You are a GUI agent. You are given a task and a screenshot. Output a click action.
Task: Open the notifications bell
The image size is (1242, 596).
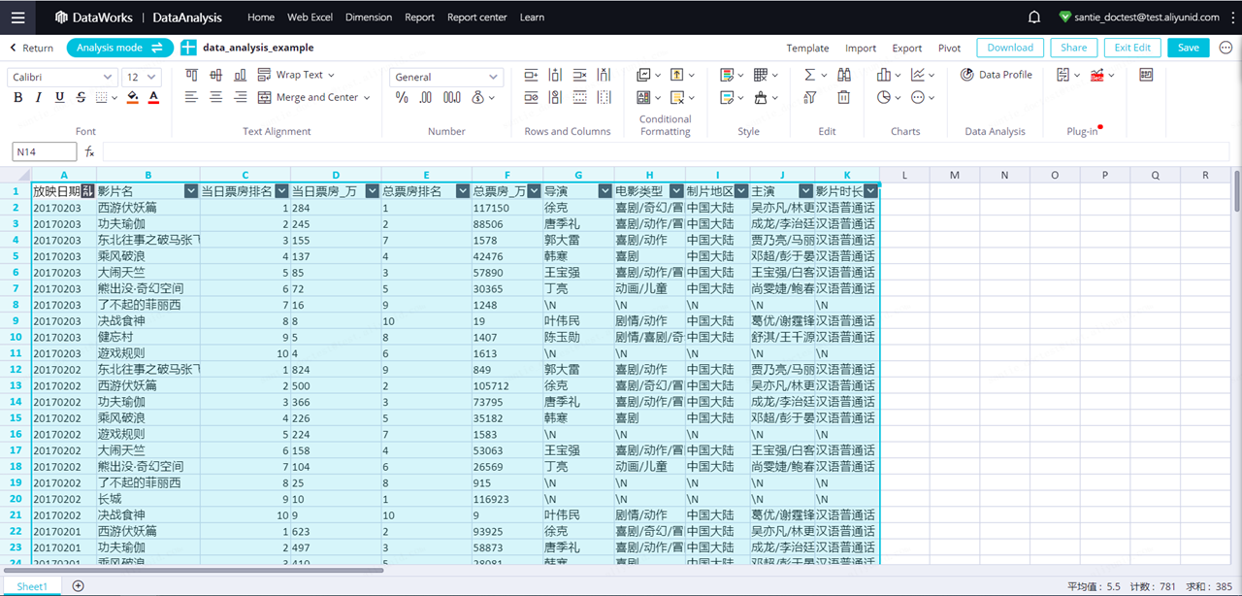click(x=1034, y=17)
